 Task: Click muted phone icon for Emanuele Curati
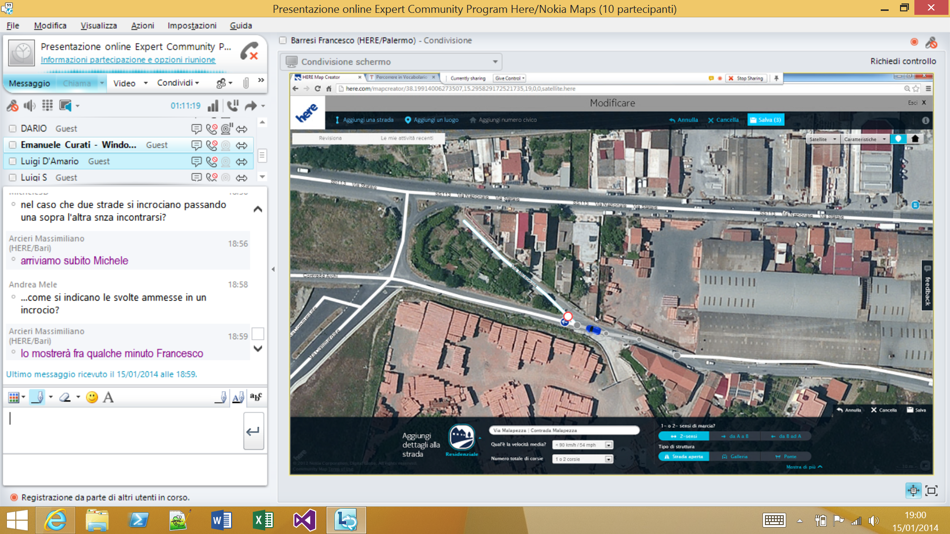point(212,145)
